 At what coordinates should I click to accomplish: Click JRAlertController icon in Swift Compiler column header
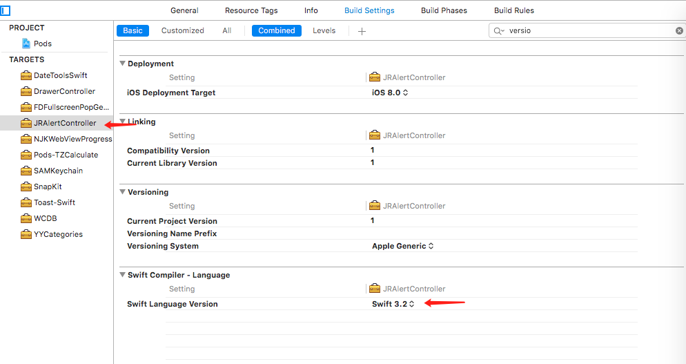375,289
